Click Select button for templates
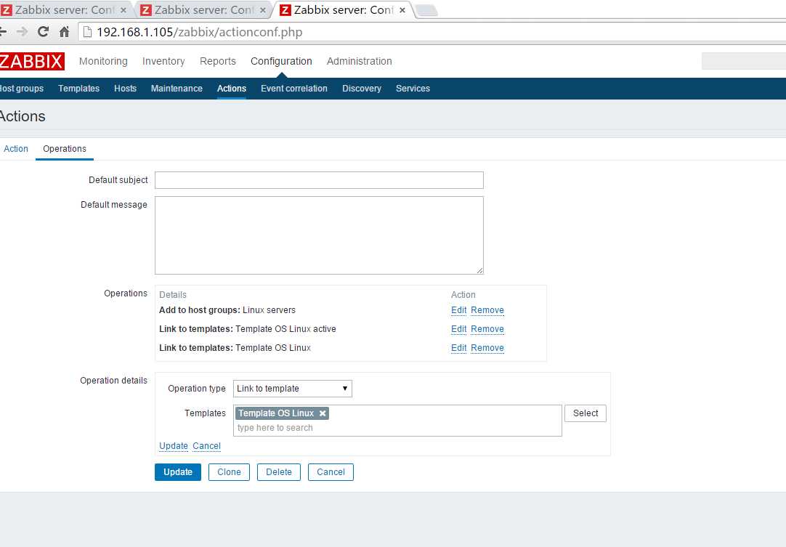 tap(586, 413)
